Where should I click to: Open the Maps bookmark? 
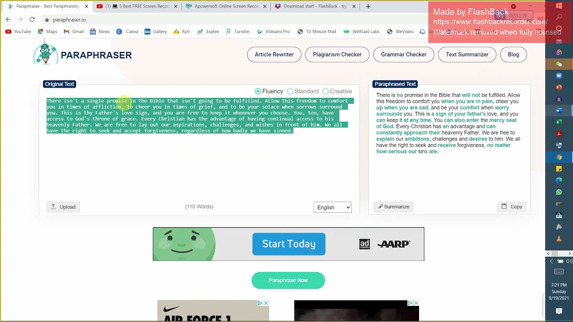[x=47, y=32]
